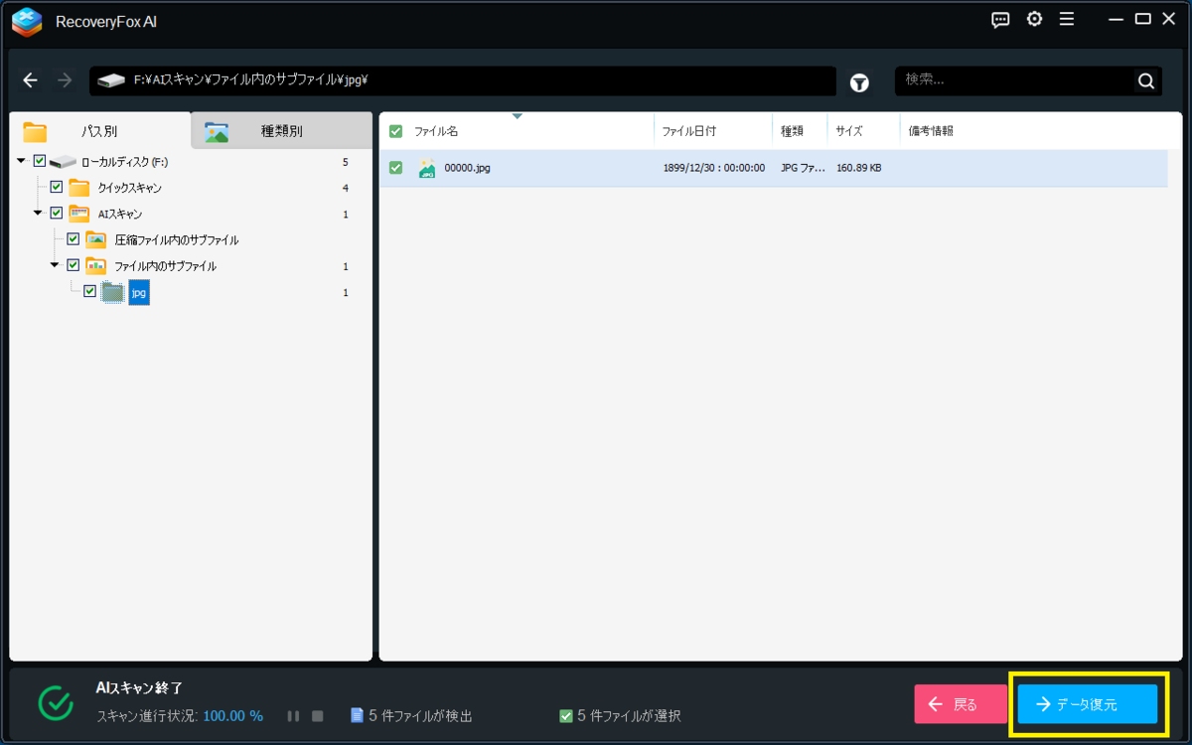Toggle the クイックスキャン checkbox
The image size is (1192, 745).
pos(57,187)
